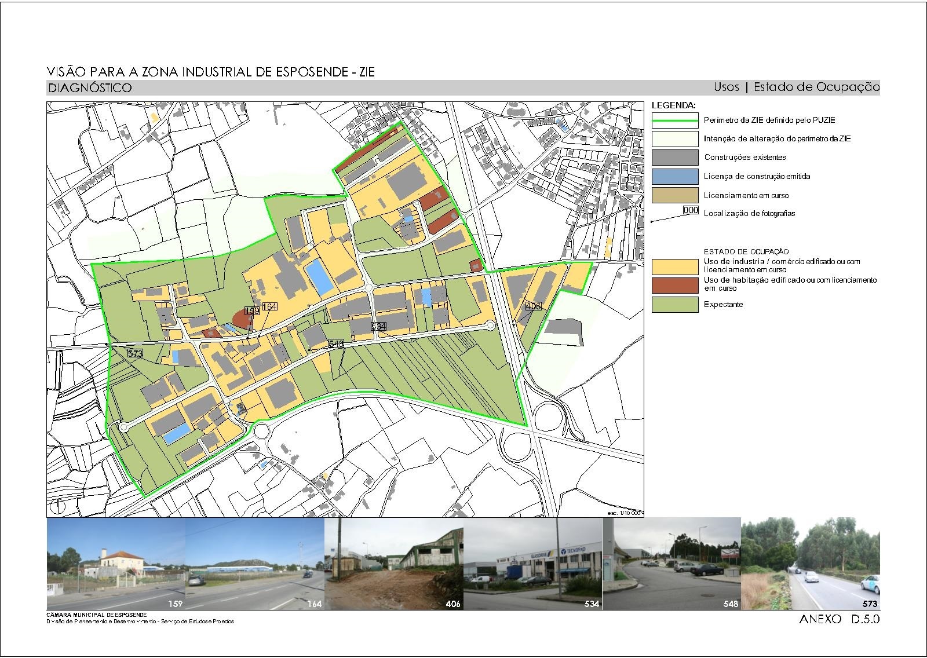Click photo location marker 406 on map
Screen dimensions: 927x658
click(x=533, y=305)
